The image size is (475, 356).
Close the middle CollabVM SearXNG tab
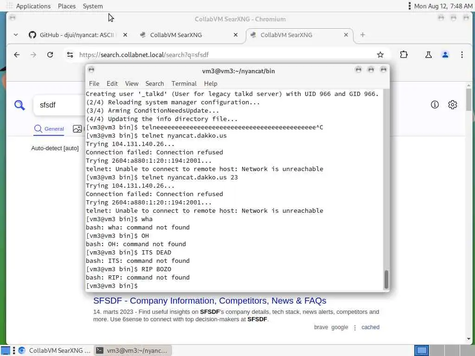pyautogui.click(x=235, y=35)
